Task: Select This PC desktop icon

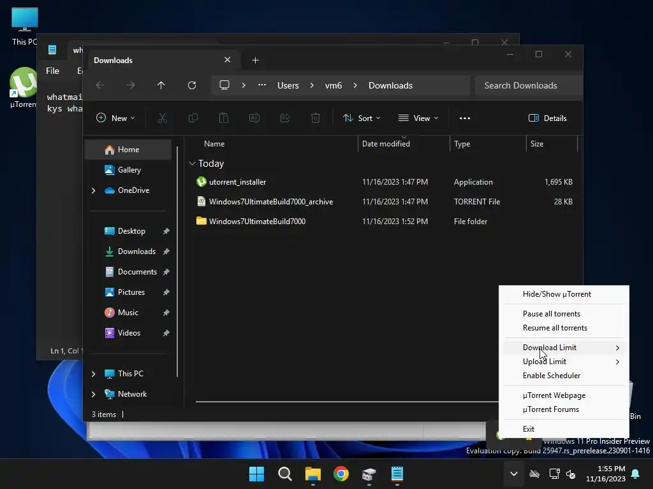Action: coord(25,26)
